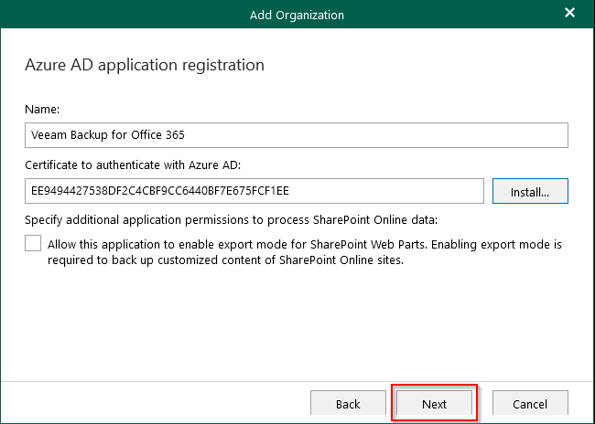595x424 pixels.
Task: Click the 'Specify additional application permissions' text
Action: tap(231, 220)
